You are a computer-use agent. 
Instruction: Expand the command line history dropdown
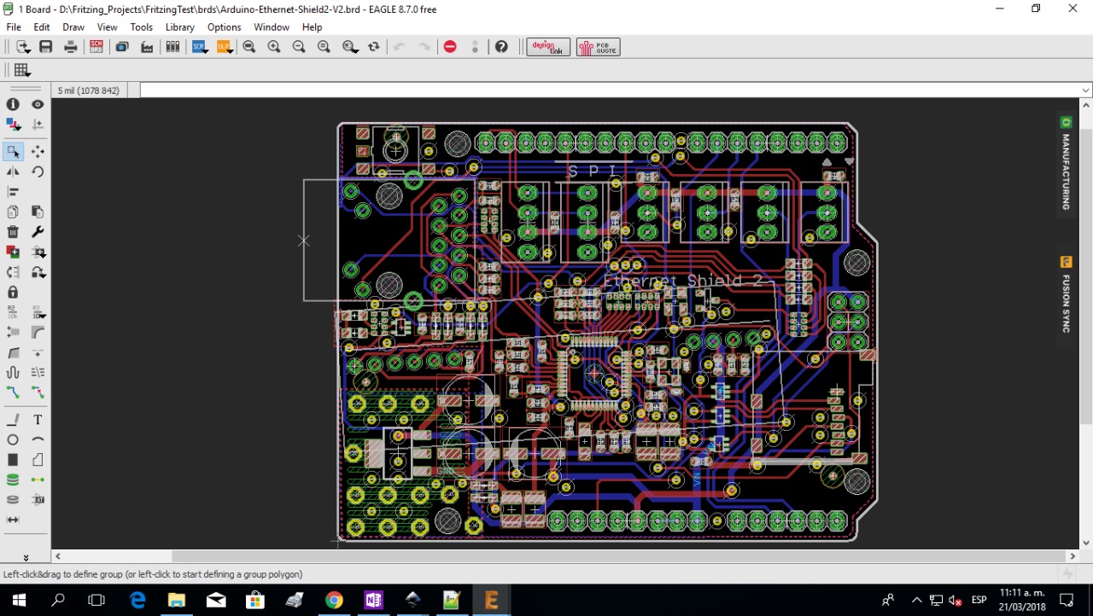1086,90
